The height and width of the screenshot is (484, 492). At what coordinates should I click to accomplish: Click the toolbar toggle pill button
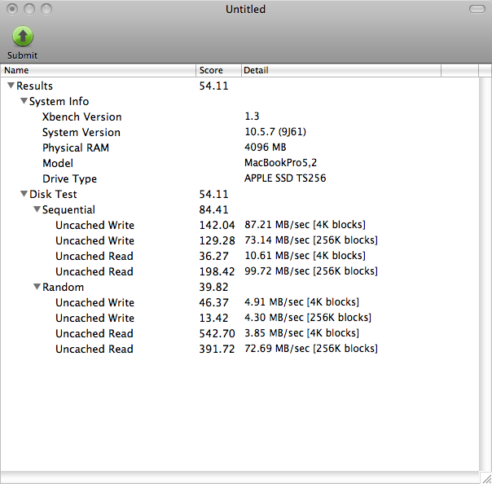(x=477, y=9)
